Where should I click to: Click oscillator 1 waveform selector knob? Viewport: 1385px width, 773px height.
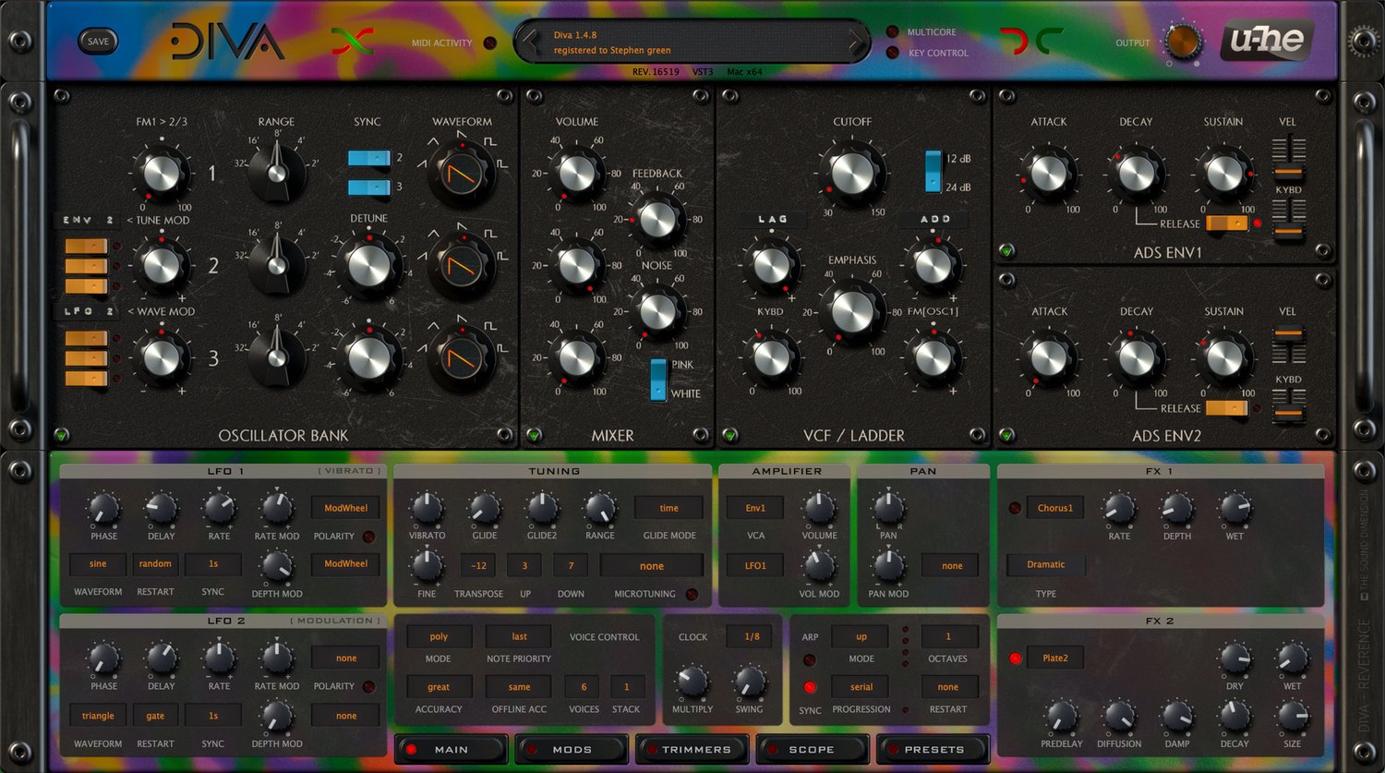tap(462, 174)
